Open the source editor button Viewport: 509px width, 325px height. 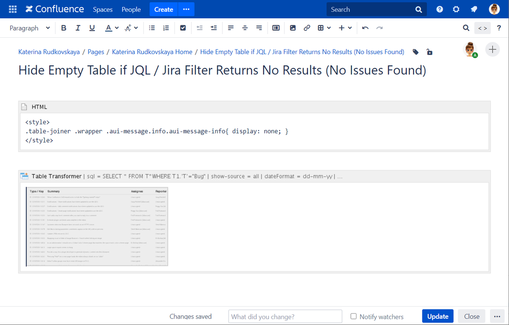482,28
